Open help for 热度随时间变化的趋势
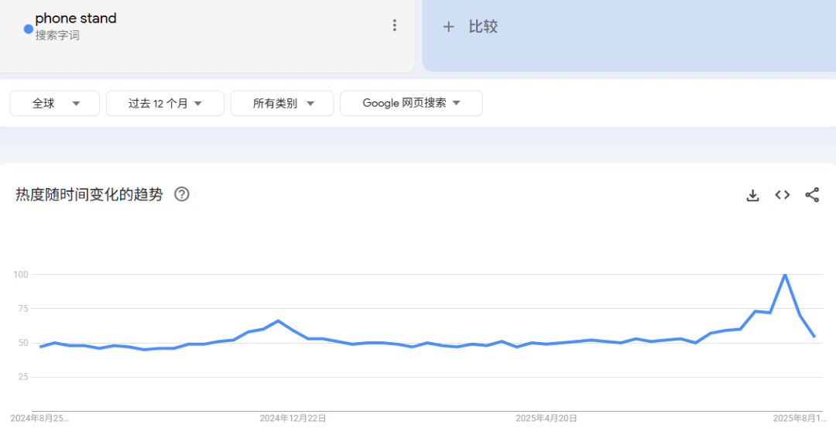This screenshot has width=836, height=428. 182,194
